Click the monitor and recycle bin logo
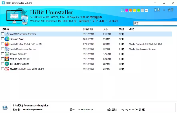 (17, 16)
